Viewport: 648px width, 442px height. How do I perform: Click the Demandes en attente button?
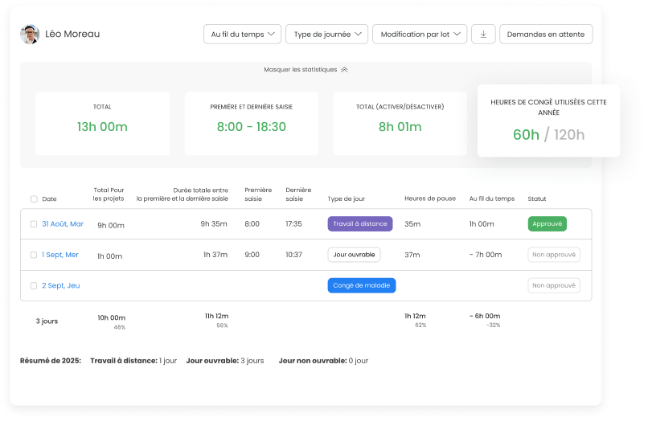(x=546, y=34)
